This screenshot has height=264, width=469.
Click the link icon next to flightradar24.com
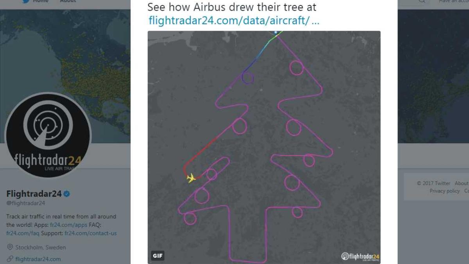pos(9,258)
